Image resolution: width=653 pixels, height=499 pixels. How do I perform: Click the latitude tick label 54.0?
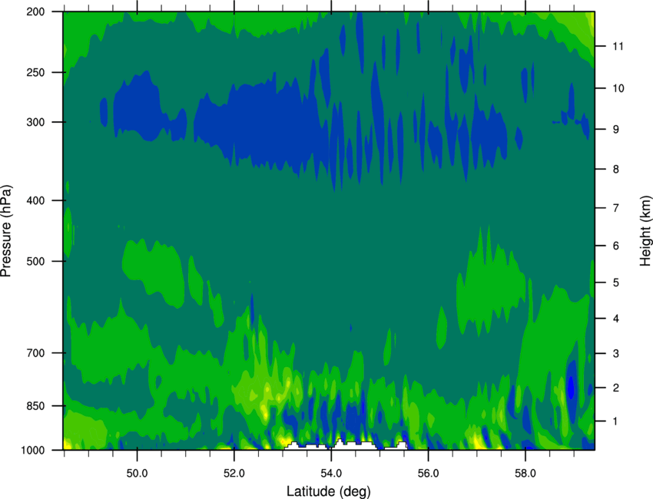click(332, 474)
